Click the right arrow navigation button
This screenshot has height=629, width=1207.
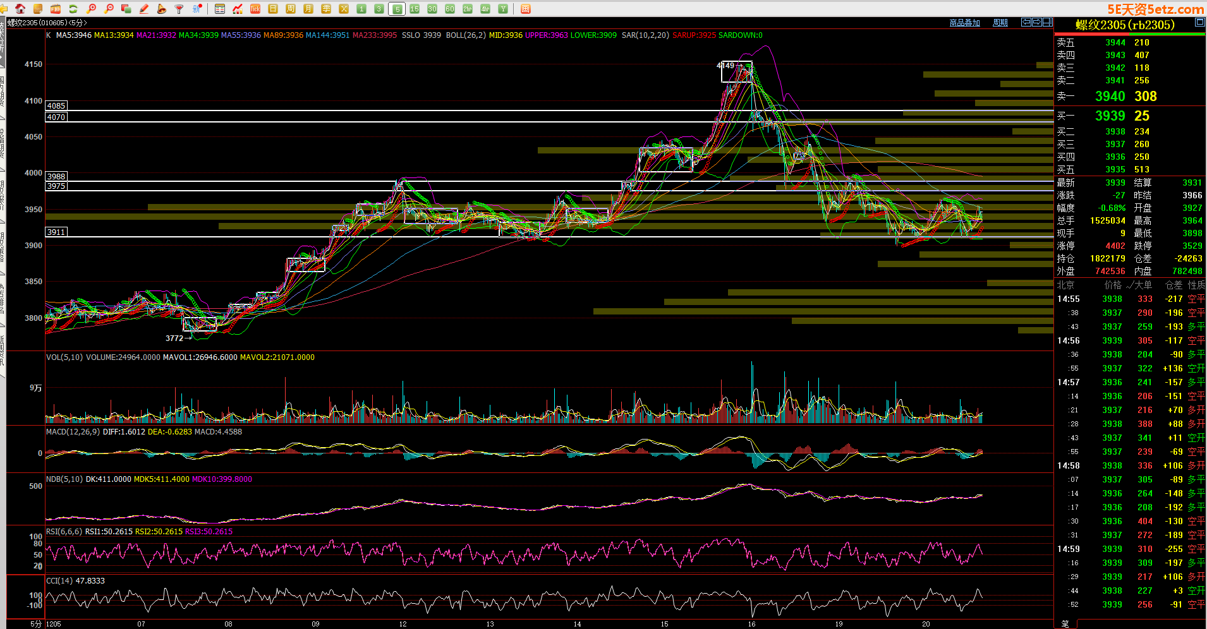pyautogui.click(x=1037, y=22)
